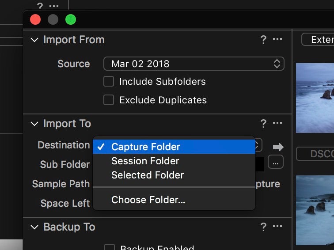Open help for Import To panel
The width and height of the screenshot is (334, 250).
[263, 124]
